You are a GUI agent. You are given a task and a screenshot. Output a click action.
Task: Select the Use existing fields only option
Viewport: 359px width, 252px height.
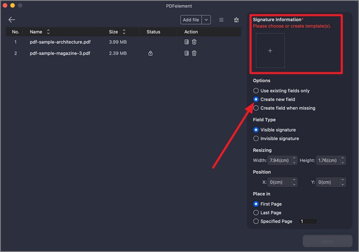click(256, 91)
